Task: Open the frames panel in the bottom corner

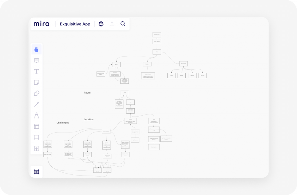Action: pos(37,172)
